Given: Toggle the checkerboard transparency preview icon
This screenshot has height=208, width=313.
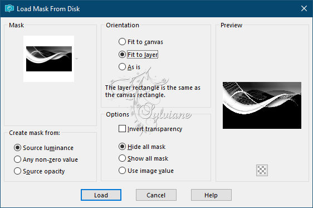Looking at the screenshot, I should click(262, 170).
